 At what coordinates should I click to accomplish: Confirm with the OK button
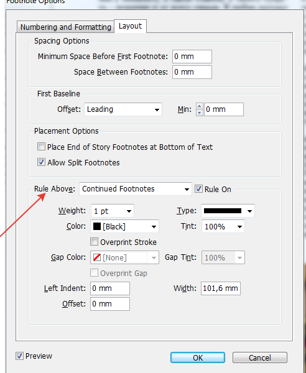[198, 357]
